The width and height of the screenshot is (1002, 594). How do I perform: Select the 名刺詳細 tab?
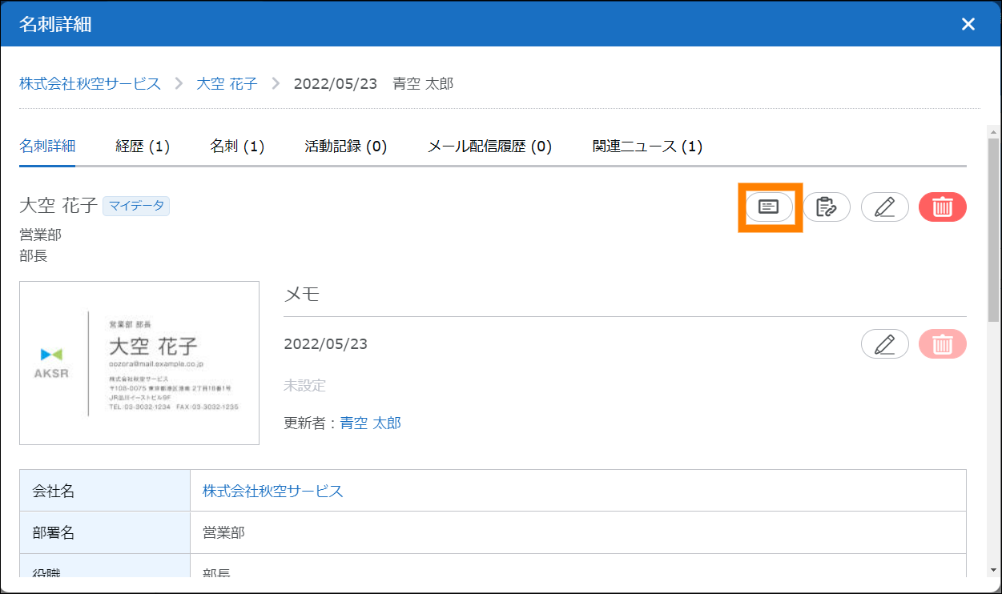click(x=47, y=146)
